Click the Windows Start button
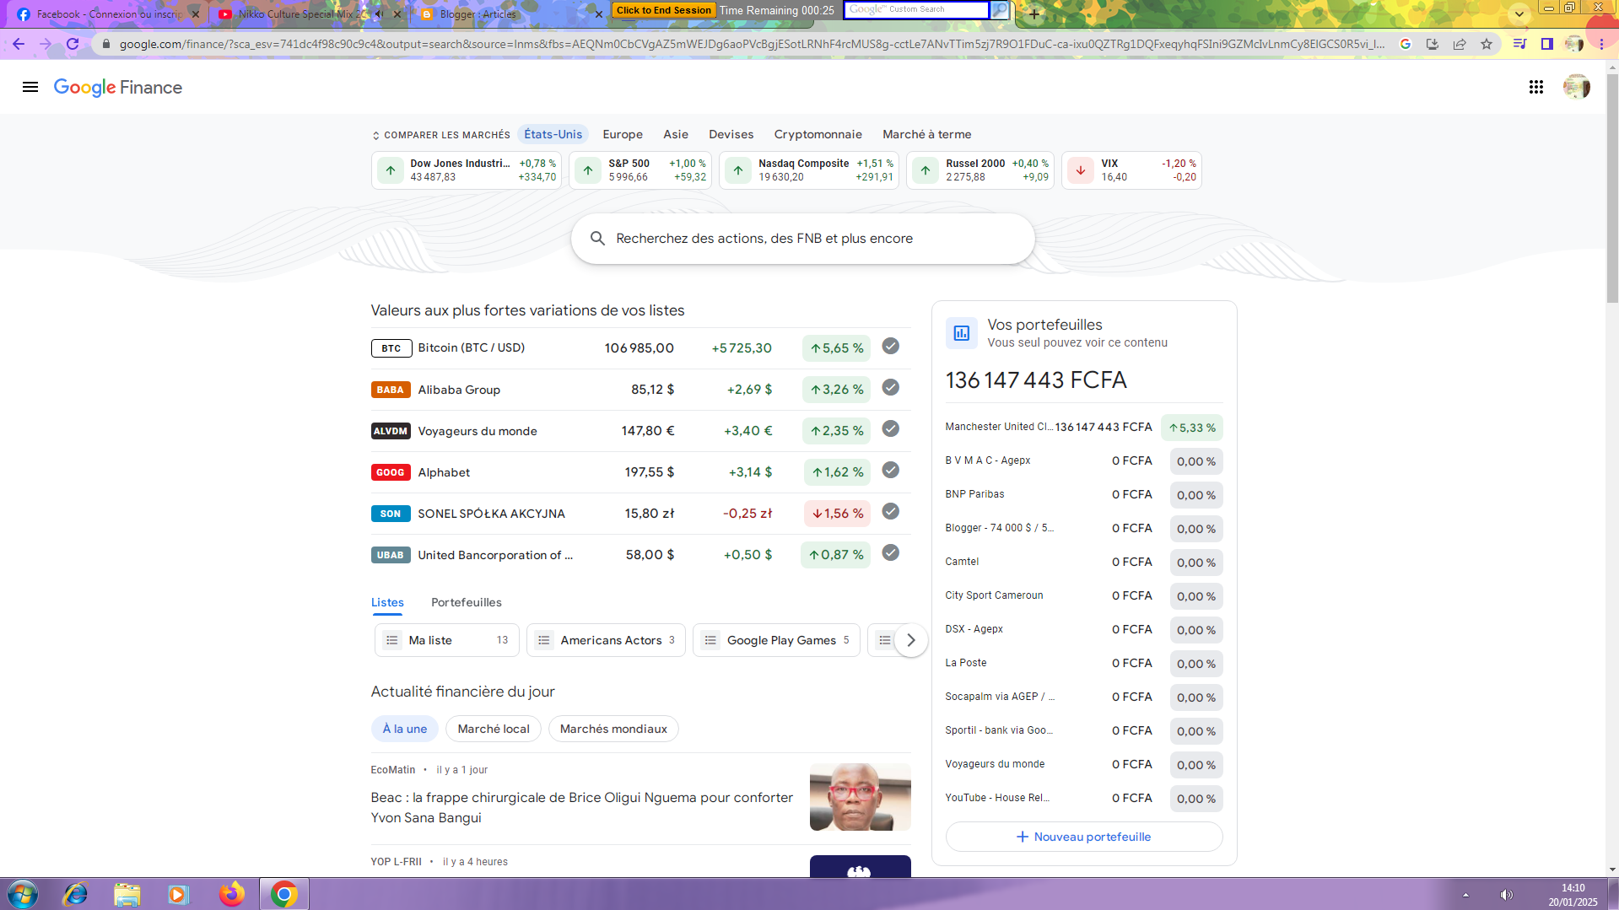 click(23, 894)
